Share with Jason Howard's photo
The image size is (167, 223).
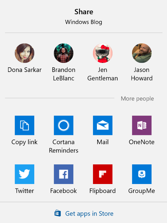click(x=142, y=53)
